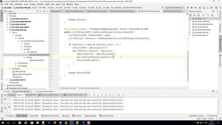Image resolution: width=222 pixels, height=125 pixels.
Task: Open the File menu
Action: tap(2, 4)
